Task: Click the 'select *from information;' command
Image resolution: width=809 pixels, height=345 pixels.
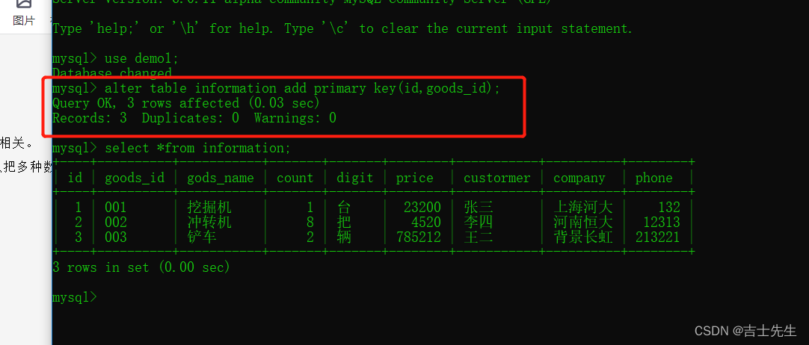Action: 172,149
